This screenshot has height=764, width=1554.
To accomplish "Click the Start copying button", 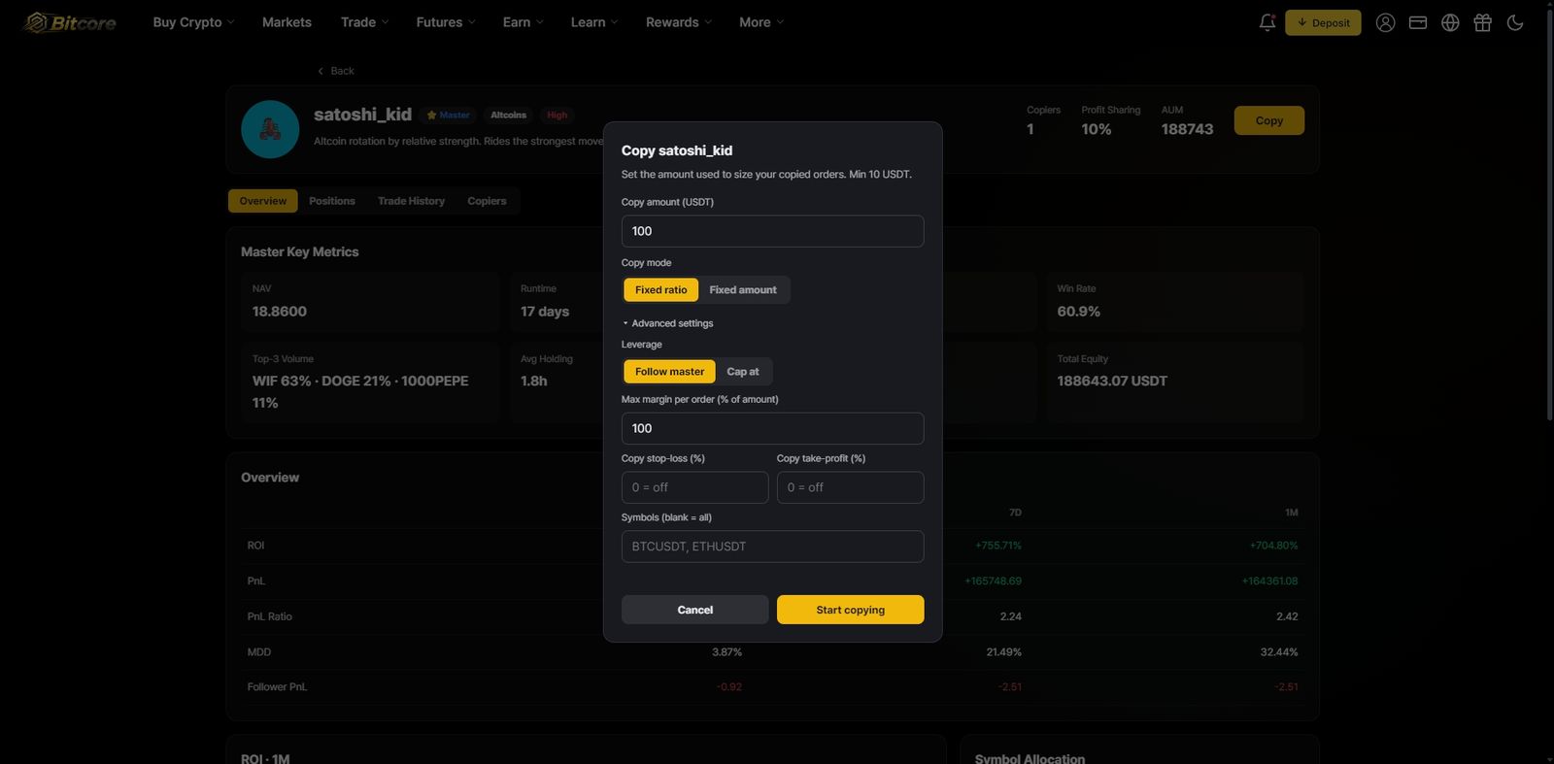I will click(x=850, y=610).
